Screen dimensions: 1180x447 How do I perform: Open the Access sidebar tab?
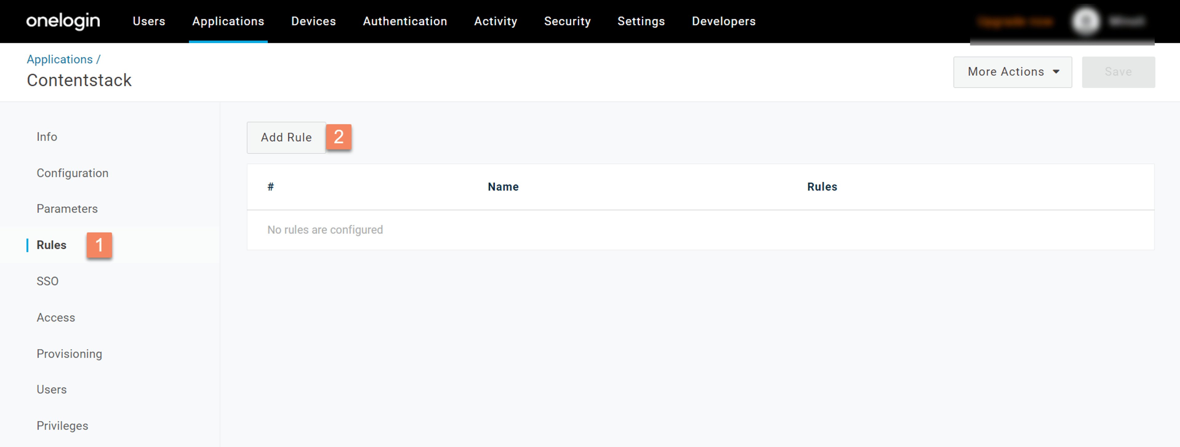tap(55, 317)
